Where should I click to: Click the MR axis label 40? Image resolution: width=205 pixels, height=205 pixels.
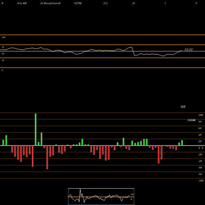[200, 135]
